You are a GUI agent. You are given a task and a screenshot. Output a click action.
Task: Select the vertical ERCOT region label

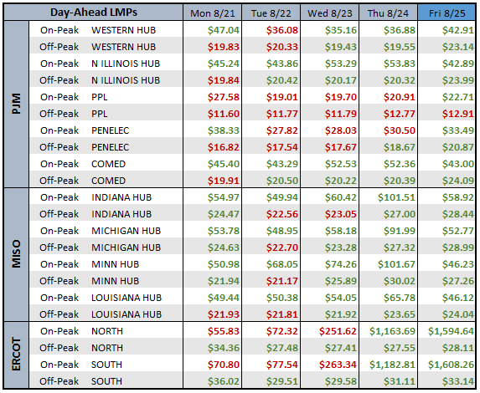pyautogui.click(x=16, y=355)
